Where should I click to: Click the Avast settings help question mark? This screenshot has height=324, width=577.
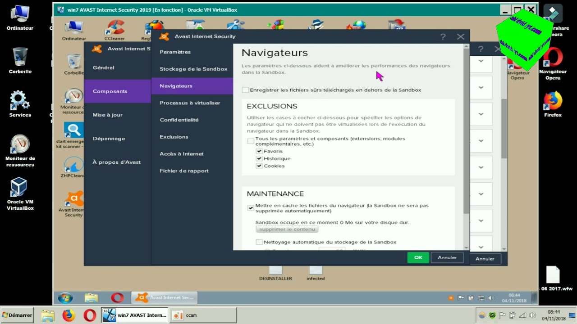443,37
